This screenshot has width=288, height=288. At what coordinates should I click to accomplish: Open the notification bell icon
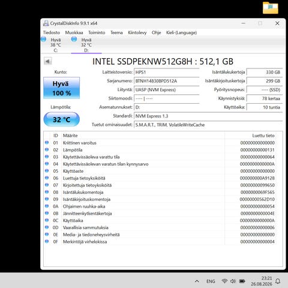pyautogui.click(x=278, y=281)
